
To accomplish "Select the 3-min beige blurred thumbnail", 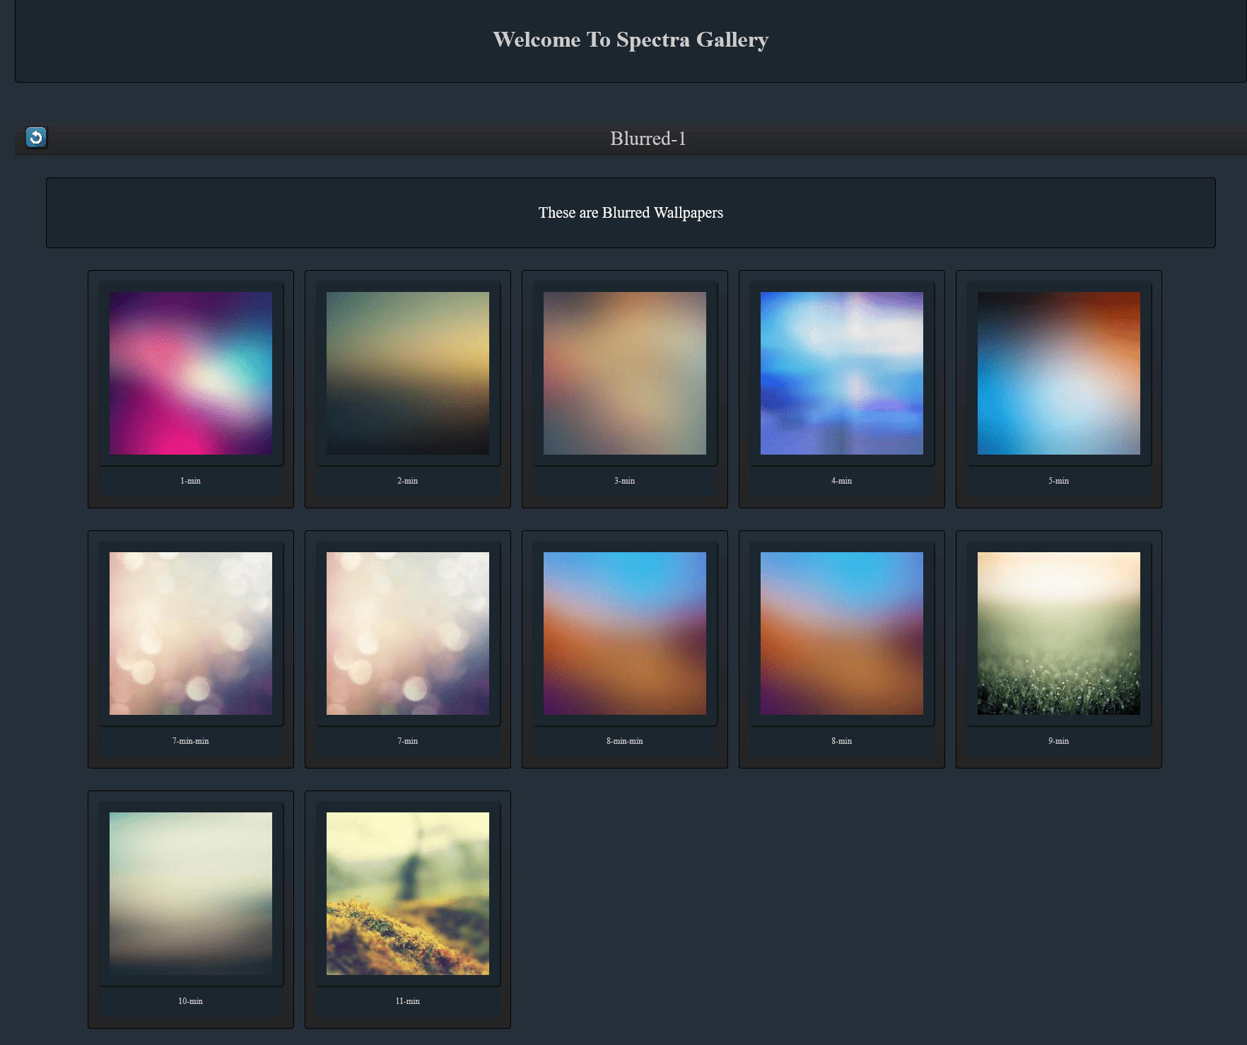I will (x=625, y=373).
